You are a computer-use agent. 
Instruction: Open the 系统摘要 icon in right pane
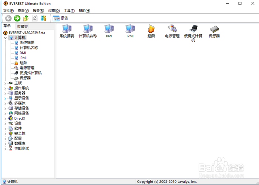[67, 31]
